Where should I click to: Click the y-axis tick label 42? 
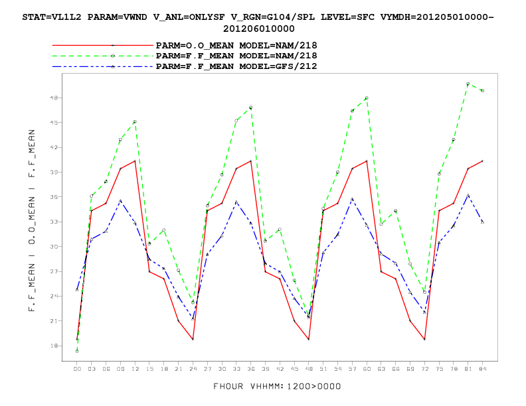[x=54, y=147]
